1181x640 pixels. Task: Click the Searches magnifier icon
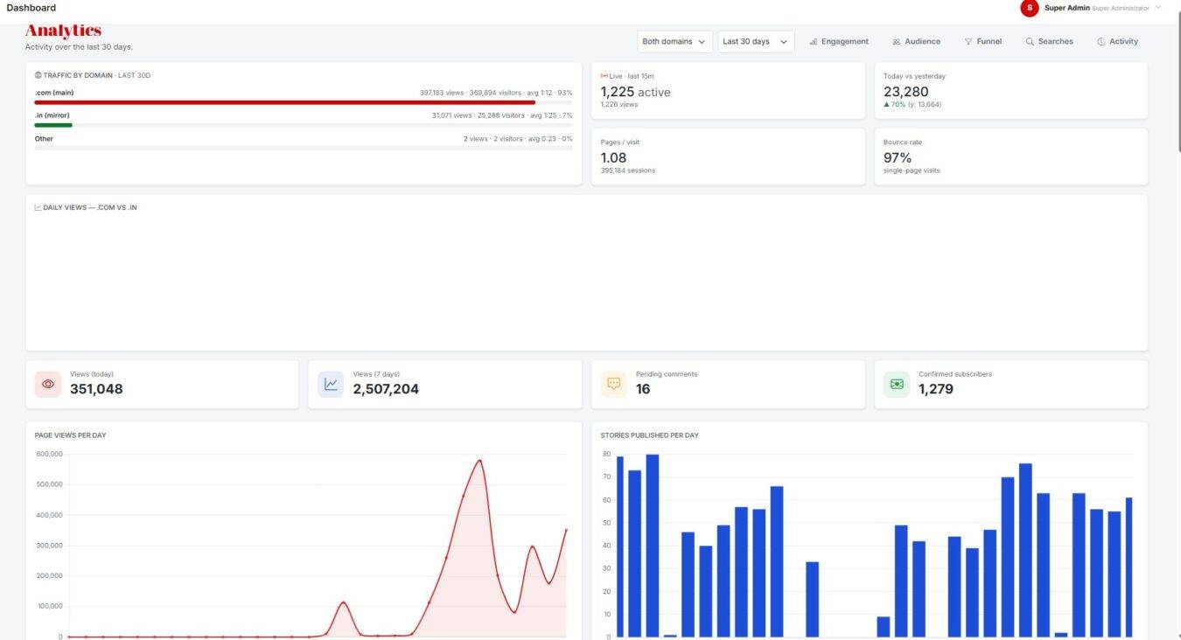point(1030,41)
